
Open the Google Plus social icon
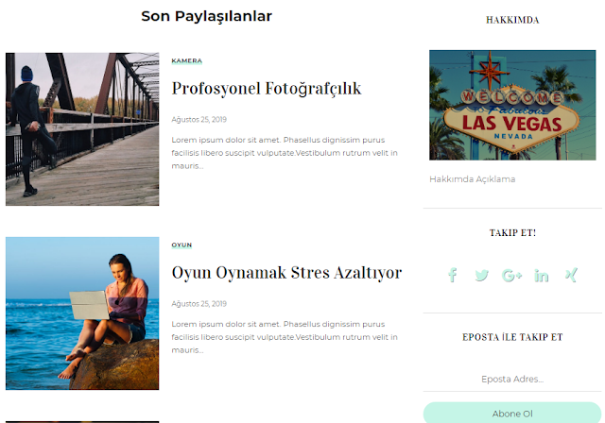[x=512, y=275]
